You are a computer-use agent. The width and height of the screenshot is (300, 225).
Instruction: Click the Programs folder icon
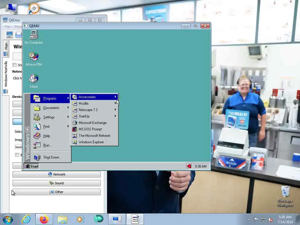(37, 98)
